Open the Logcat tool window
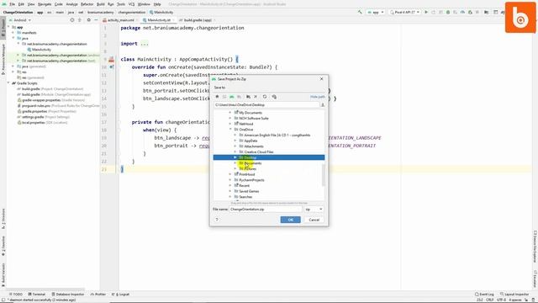Screen dimensions: 538x303 (x=121, y=295)
